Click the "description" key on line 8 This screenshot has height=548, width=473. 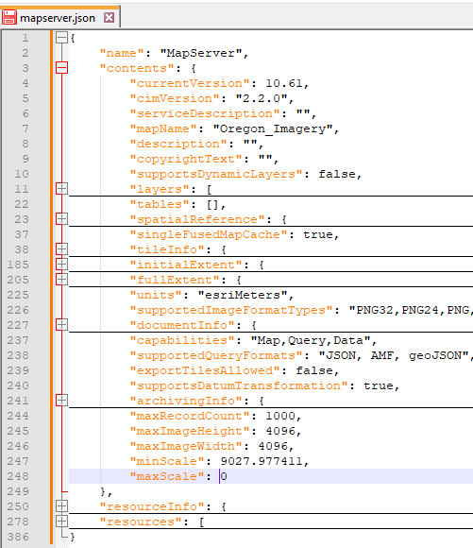(x=178, y=144)
